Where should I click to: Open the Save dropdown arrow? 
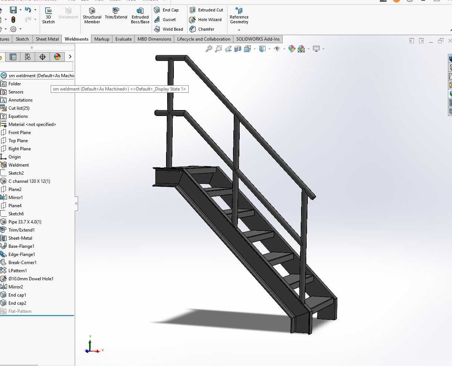(x=20, y=10)
